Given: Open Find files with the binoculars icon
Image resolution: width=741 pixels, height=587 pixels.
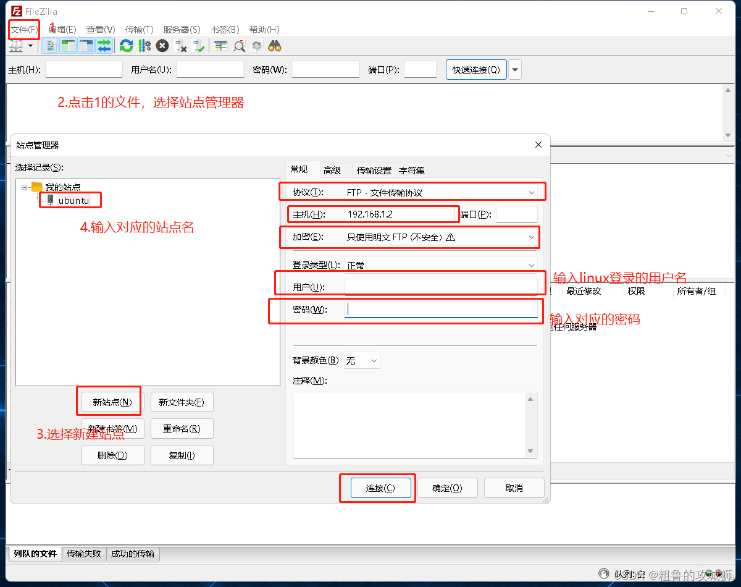Looking at the screenshot, I should pyautogui.click(x=274, y=45).
